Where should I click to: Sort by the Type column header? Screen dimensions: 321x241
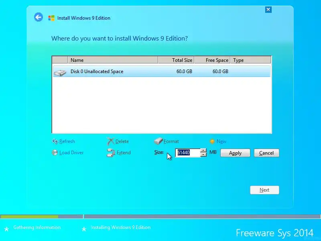tap(250, 60)
